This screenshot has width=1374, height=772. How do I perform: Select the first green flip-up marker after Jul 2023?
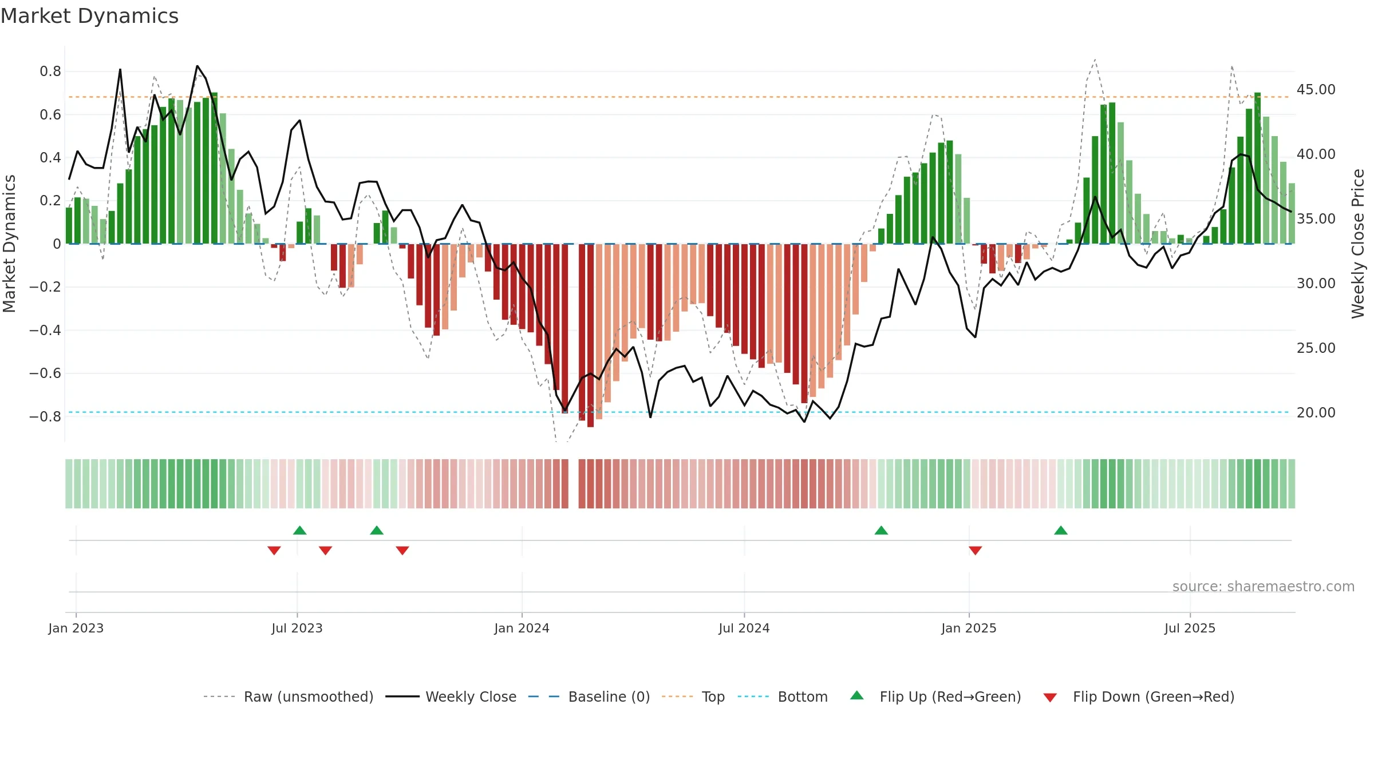coord(300,530)
